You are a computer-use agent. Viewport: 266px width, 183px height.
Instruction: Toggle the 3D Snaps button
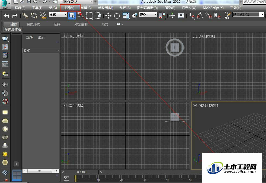tap(191, 16)
